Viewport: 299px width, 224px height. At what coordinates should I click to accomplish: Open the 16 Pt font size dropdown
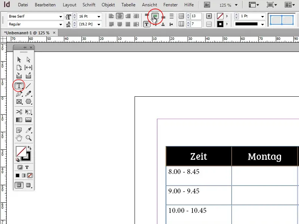tap(99, 16)
